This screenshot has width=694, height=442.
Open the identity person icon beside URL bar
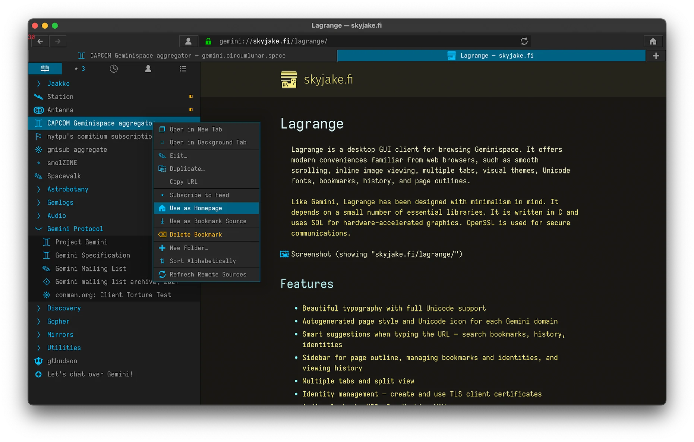pos(189,41)
